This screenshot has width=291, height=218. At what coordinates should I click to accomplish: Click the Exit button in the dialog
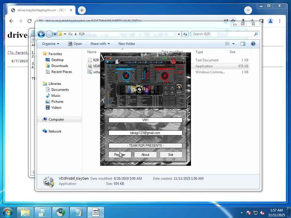pos(171,155)
